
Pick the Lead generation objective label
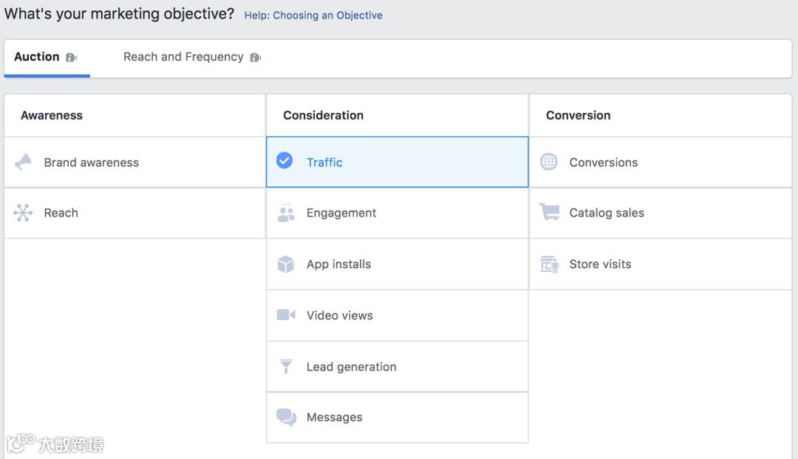click(352, 367)
